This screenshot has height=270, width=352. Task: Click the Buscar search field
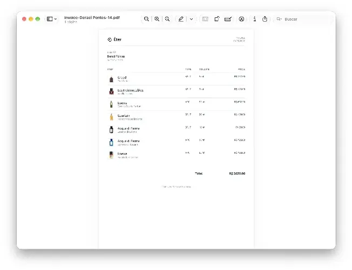[x=303, y=19]
